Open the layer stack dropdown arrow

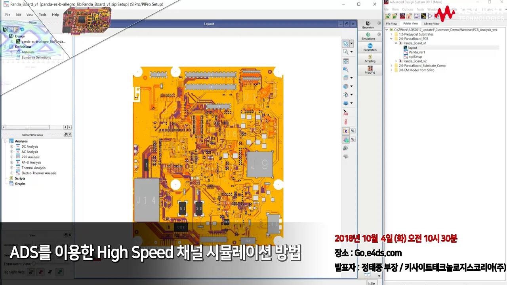[352, 103]
